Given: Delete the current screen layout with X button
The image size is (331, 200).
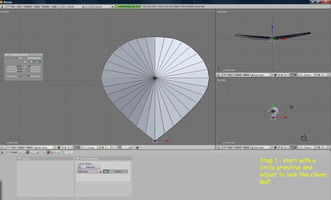Looking at the screenshot, I should (84, 7).
